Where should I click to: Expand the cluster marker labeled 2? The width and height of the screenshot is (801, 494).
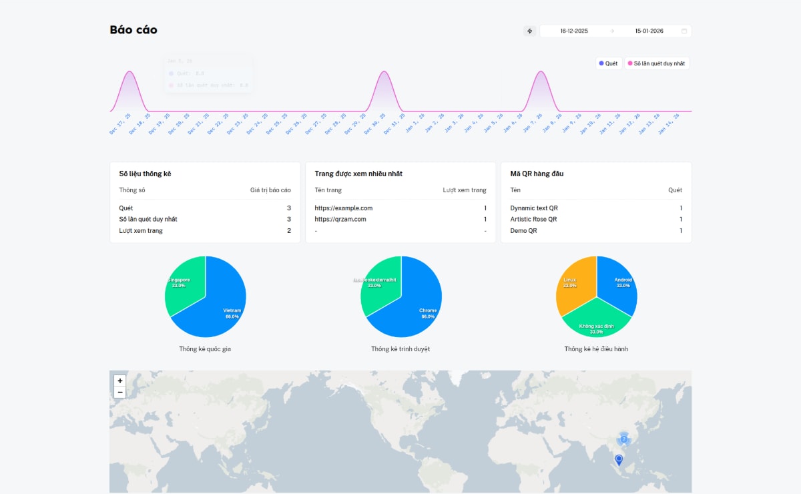pos(623,439)
